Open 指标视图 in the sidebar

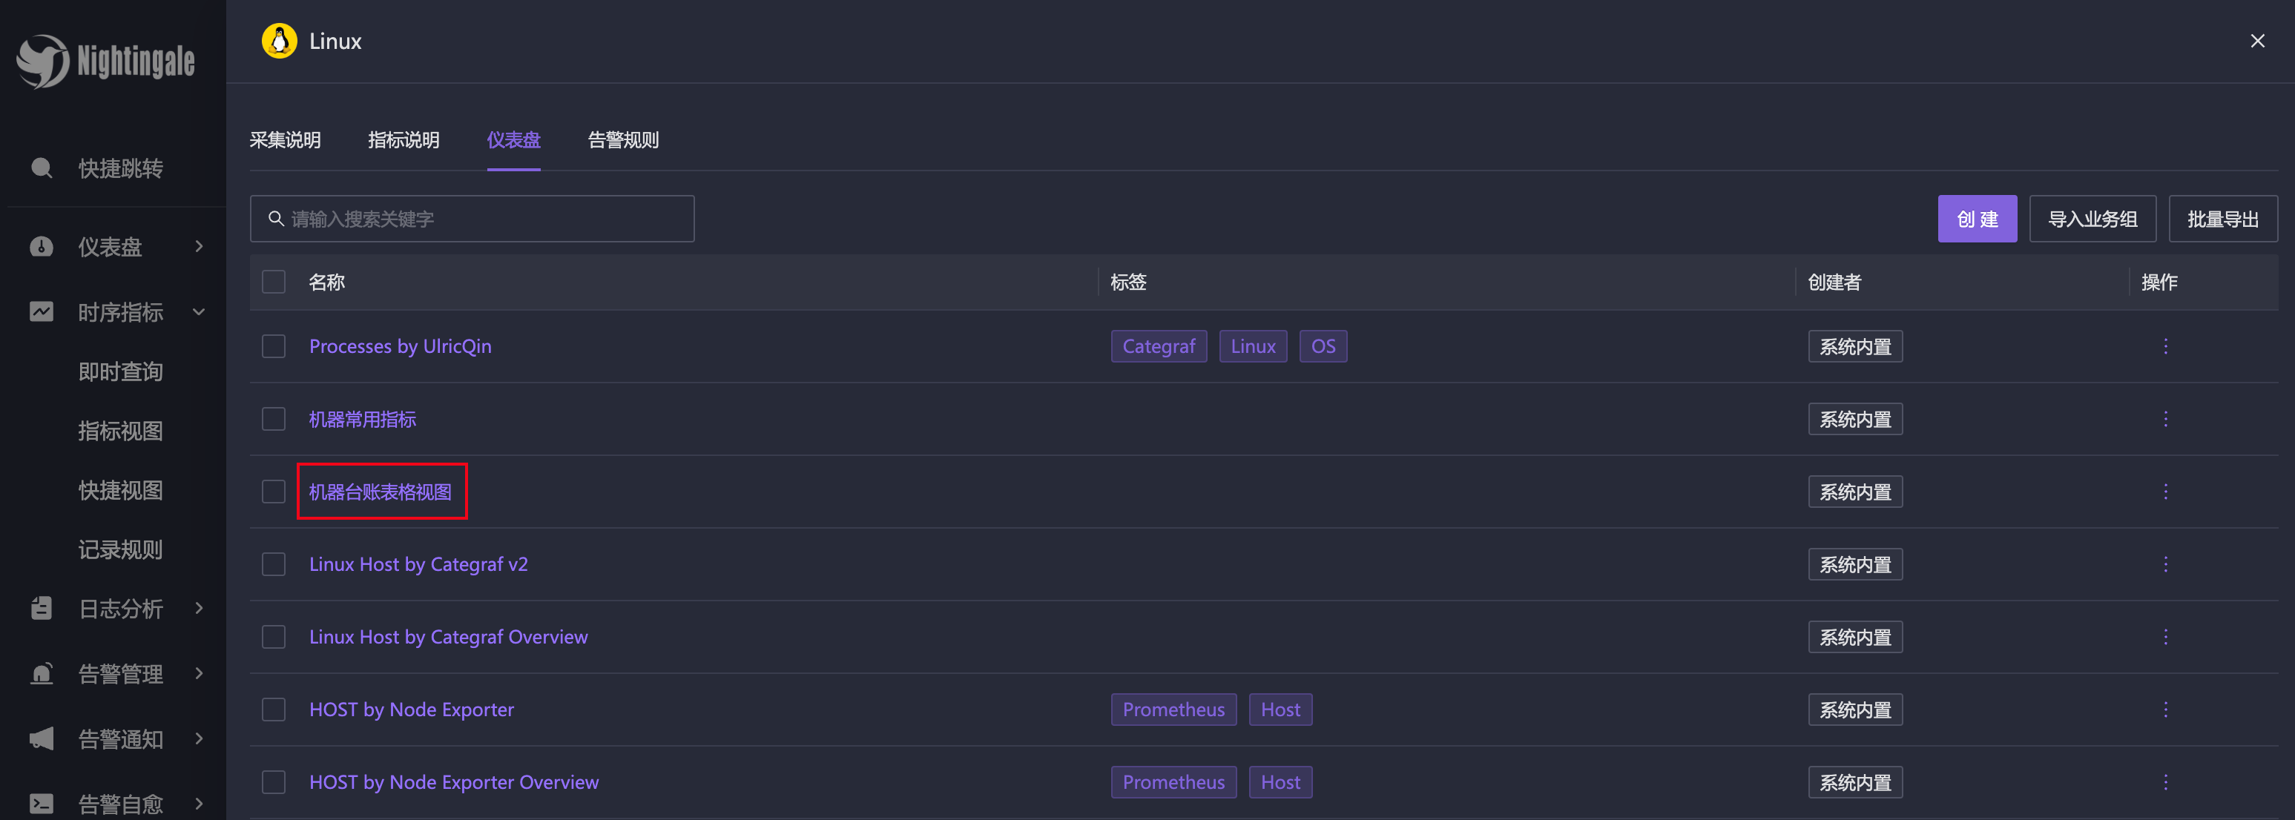point(120,431)
